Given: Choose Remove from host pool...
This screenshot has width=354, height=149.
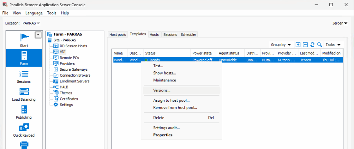Looking at the screenshot, I should coord(181,108).
